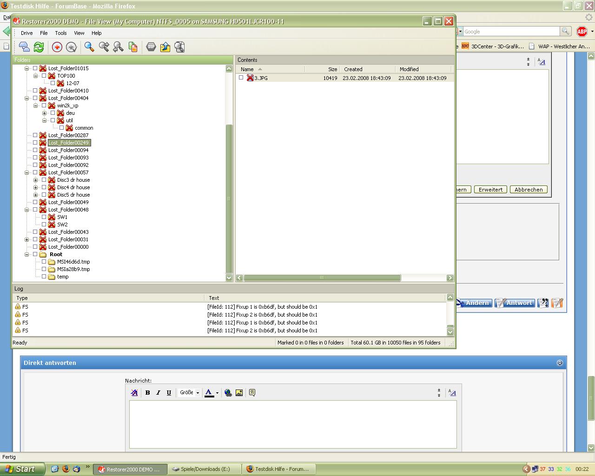Click remove formatting icon in reply editor
Screen dimensions: 595x476
pos(134,393)
